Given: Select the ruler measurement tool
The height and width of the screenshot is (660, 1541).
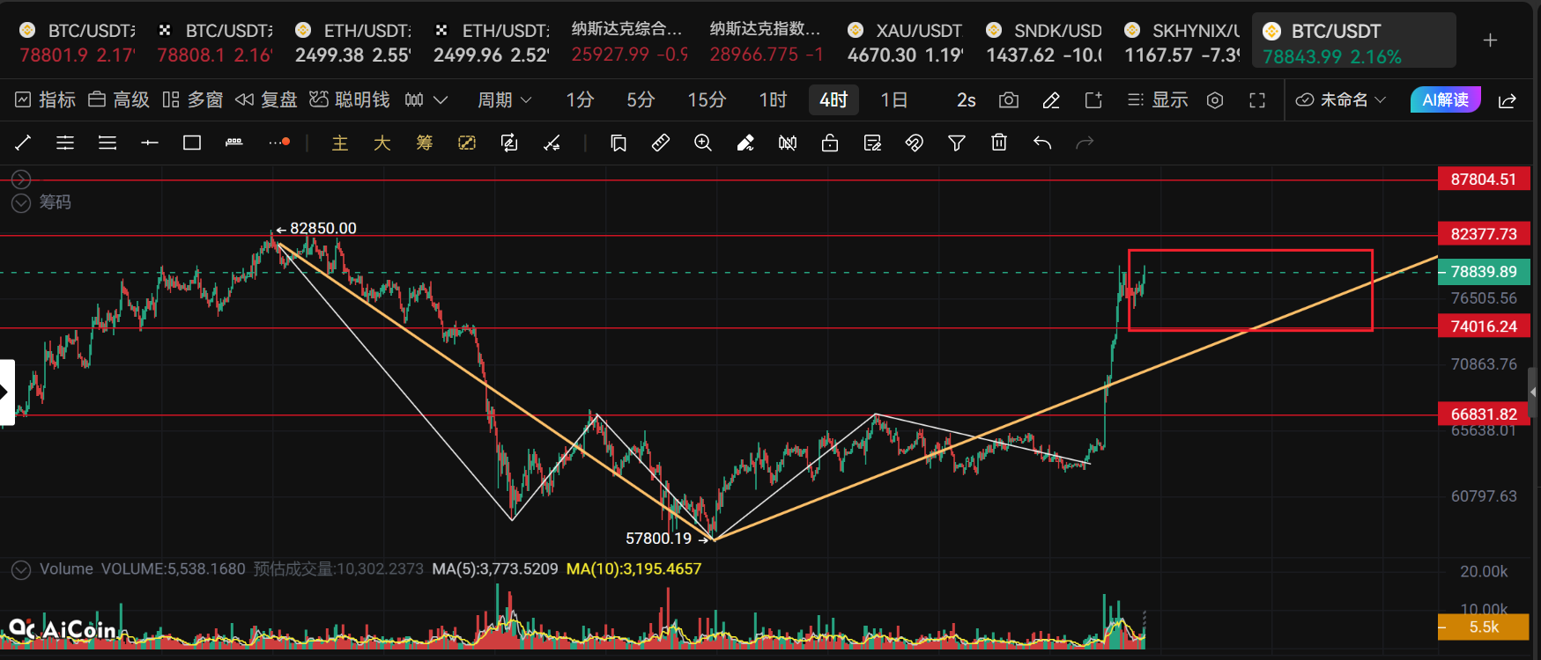Looking at the screenshot, I should point(661,143).
